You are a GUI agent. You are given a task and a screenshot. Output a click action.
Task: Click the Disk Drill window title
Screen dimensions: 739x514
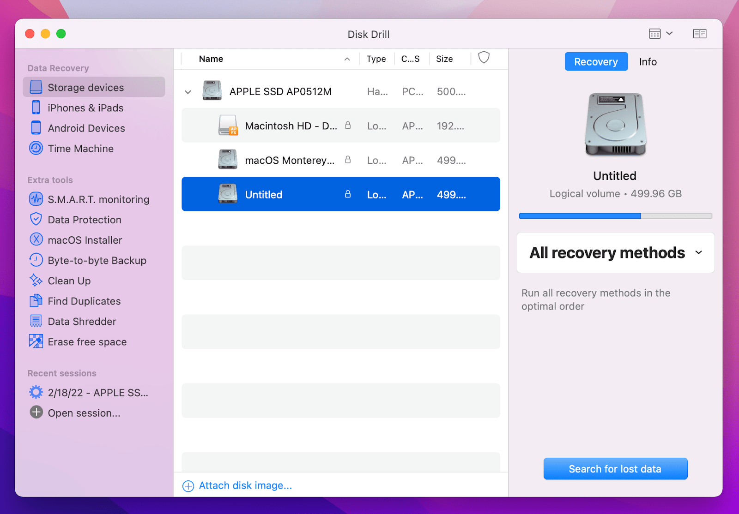369,34
